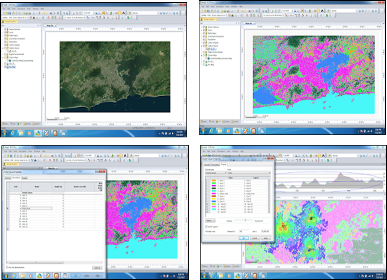The image size is (387, 280).
Task: Toggle visibility checkbox of the Online Maps layer
Action: [5, 57]
